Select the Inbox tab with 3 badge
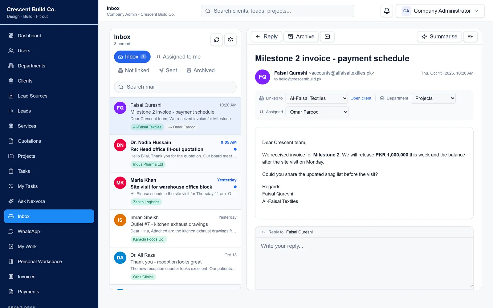 coord(132,57)
